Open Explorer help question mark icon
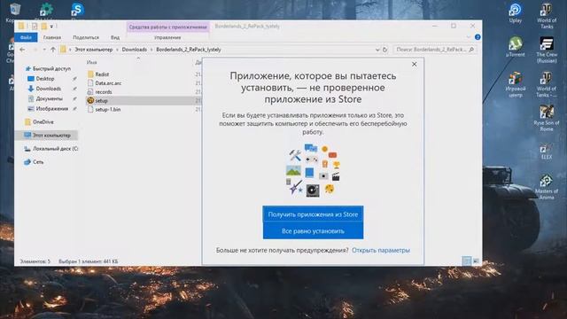This screenshot has width=567, height=319. click(478, 37)
